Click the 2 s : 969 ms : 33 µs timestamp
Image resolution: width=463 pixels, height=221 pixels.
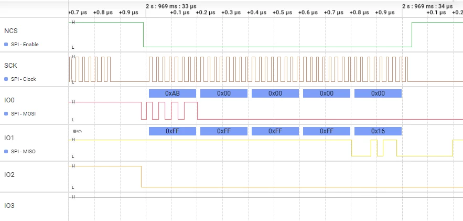[x=171, y=6]
